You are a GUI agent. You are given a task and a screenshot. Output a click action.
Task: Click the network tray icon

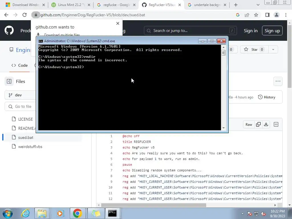[x=256, y=214]
